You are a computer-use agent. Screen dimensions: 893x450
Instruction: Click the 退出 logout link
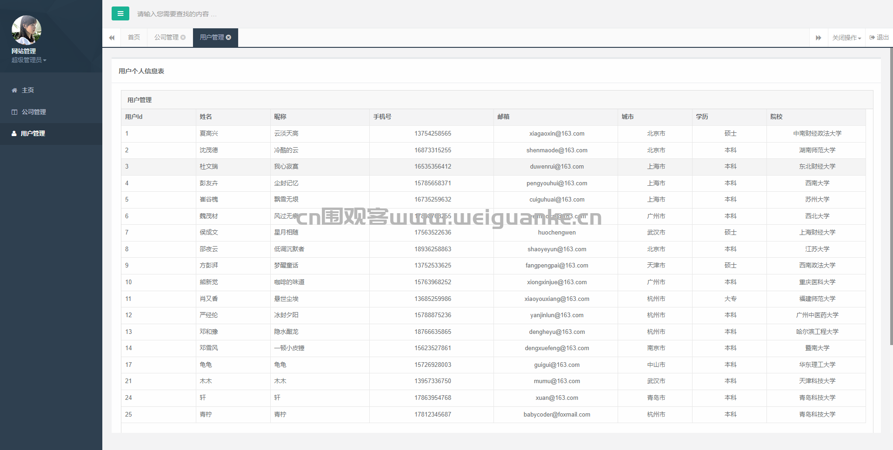[879, 38]
